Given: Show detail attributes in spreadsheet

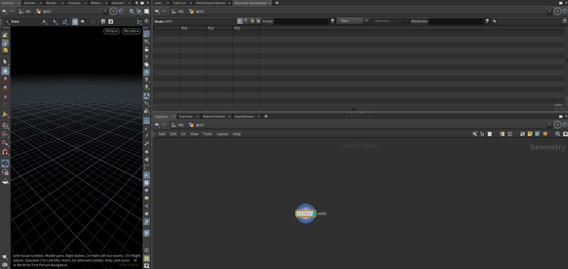Looking at the screenshot, I should 259,21.
